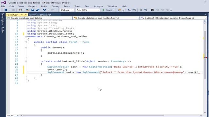The height and width of the screenshot is (117, 209).
Task: Click the Save All toolbar icon
Action: 38,10
